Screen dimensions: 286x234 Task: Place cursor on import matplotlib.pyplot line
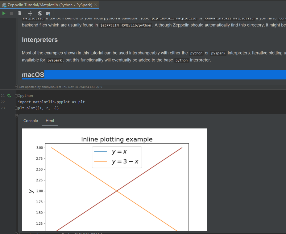pyautogui.click(x=51, y=102)
